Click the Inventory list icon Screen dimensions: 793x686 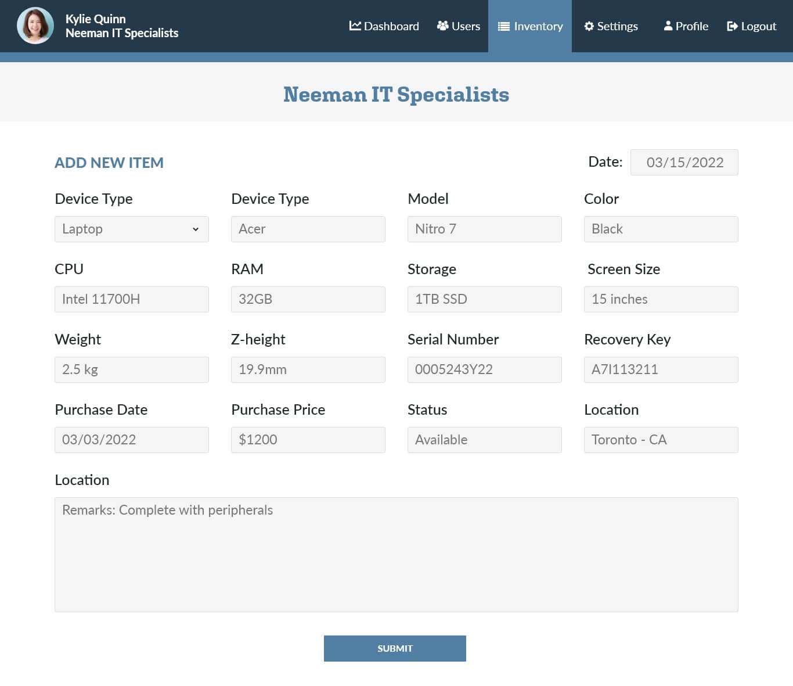(504, 26)
